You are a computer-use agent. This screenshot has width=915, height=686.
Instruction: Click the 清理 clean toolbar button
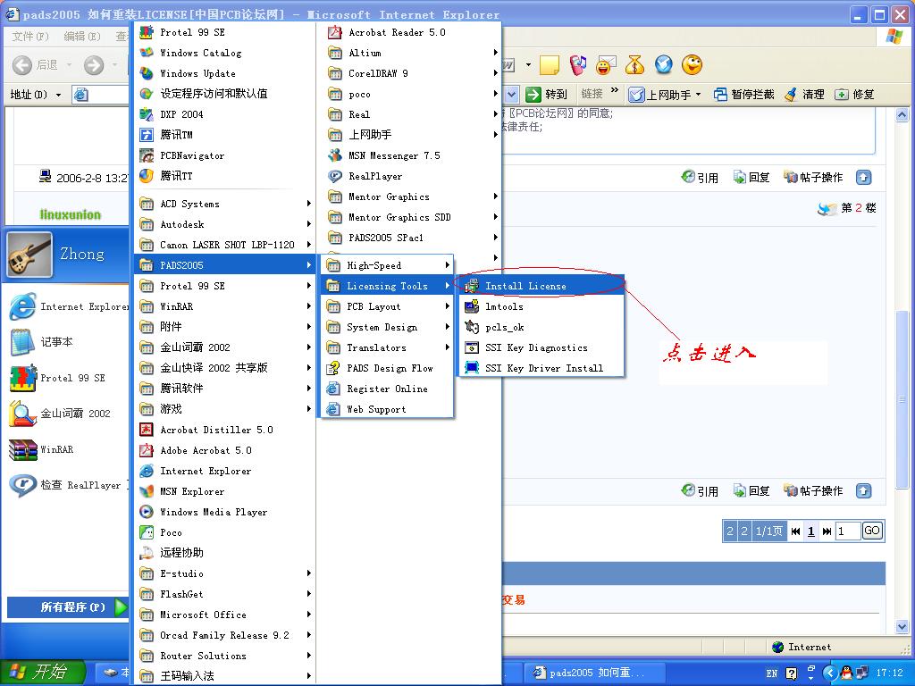pyautogui.click(x=805, y=94)
